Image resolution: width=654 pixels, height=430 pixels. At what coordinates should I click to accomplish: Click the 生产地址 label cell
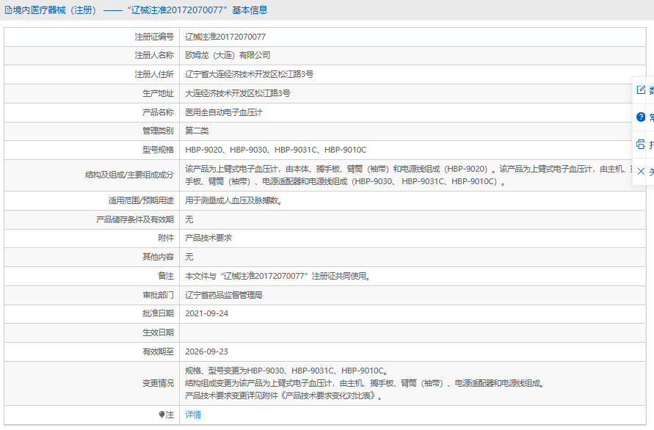92,93
